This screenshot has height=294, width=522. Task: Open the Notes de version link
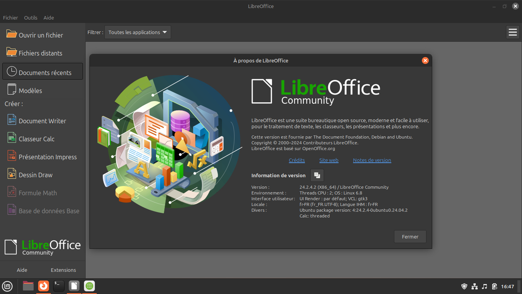tap(372, 160)
